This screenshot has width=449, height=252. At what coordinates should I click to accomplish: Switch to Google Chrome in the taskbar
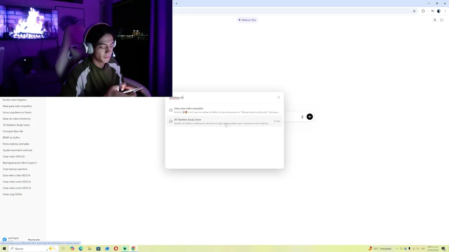tap(133, 248)
